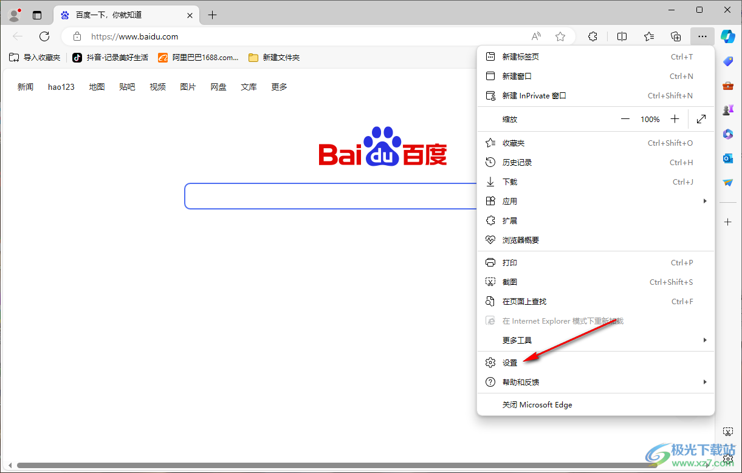742x473 pixels.
Task: Select 关闭 Microsoft Edge
Action: click(x=596, y=404)
